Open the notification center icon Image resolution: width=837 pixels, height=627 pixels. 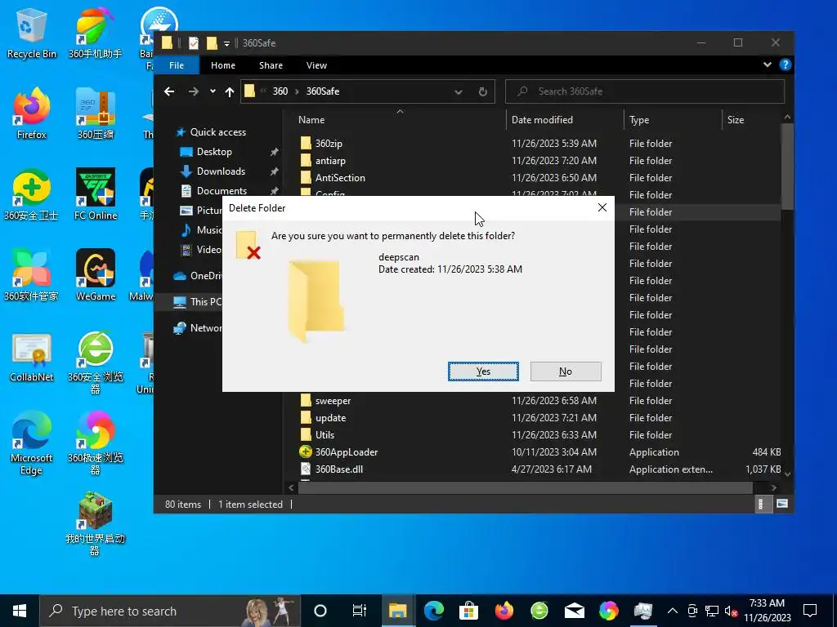[x=810, y=611]
